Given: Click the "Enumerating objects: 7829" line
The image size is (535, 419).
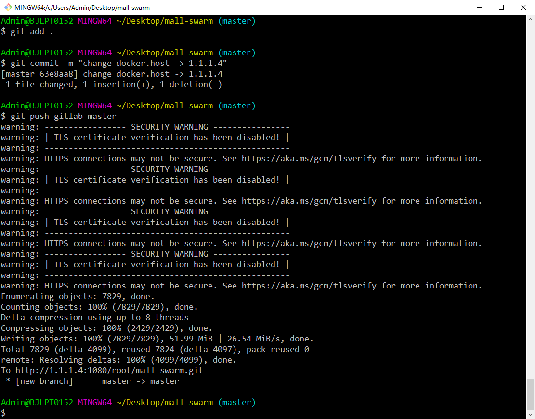Looking at the screenshot, I should click(x=78, y=296).
